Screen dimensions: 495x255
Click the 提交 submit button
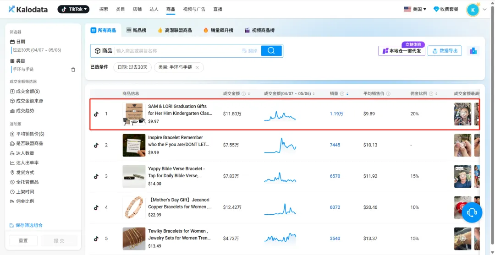[59, 240]
